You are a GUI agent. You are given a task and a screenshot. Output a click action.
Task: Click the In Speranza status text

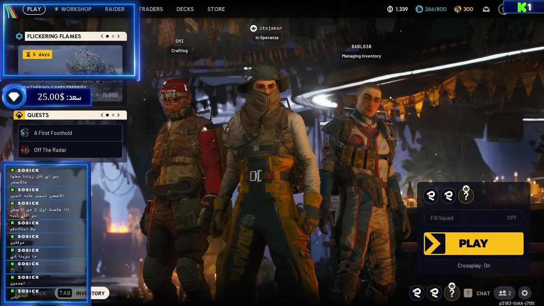pyautogui.click(x=267, y=38)
